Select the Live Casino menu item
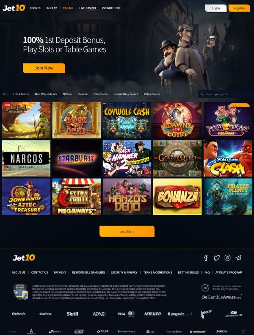Viewport: 254px width, 335px height. [x=88, y=8]
